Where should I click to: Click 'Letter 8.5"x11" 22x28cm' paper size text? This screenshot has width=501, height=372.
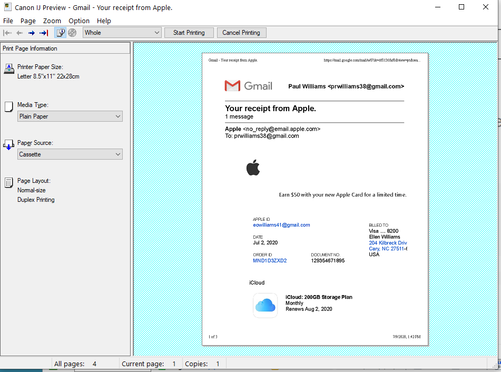click(x=48, y=76)
